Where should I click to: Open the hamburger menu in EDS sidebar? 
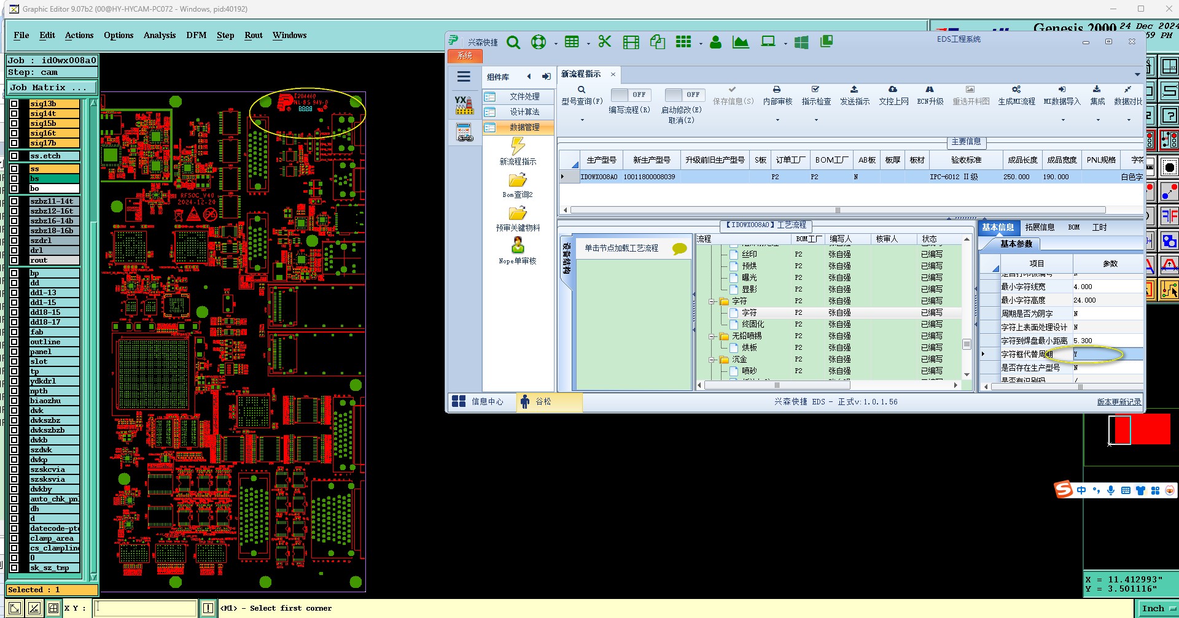(x=464, y=77)
